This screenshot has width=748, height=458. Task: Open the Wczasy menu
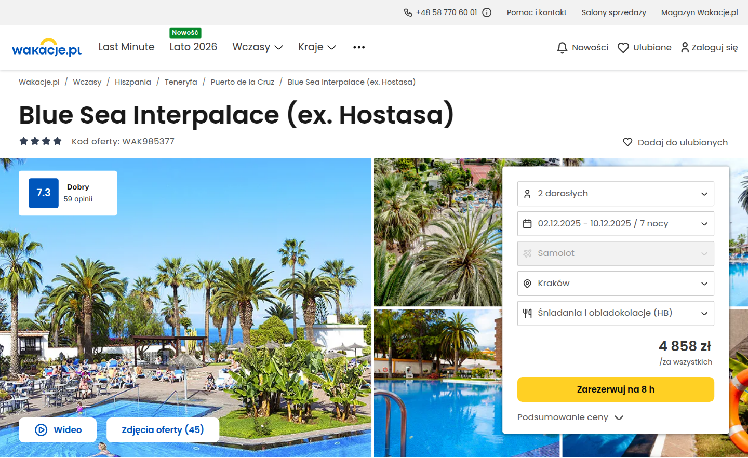[x=258, y=47]
